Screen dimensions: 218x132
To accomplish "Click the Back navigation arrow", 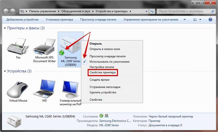I will pyautogui.click(x=6, y=11).
